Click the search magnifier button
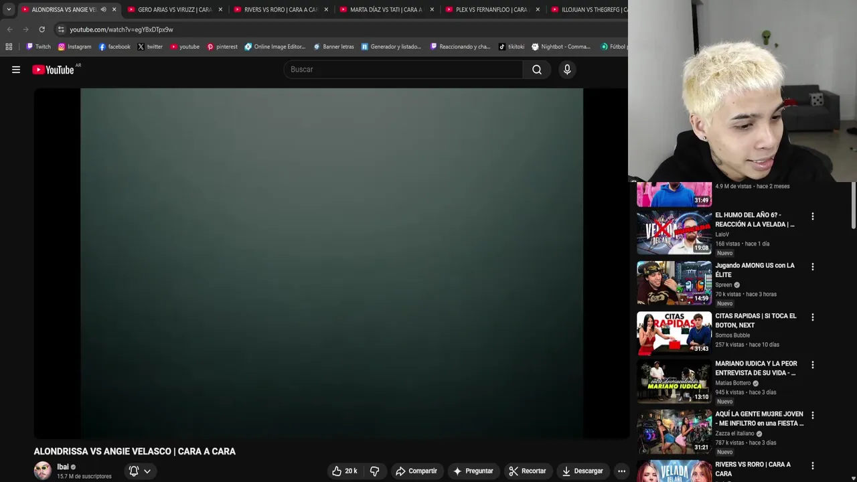 click(537, 70)
